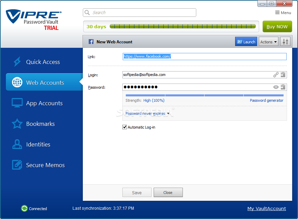Open Secure Memos section
The height and width of the screenshot is (219, 298).
[45, 165]
